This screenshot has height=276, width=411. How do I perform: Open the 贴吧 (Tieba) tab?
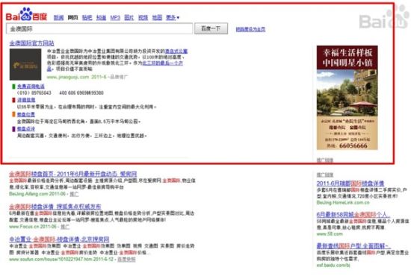click(x=87, y=17)
